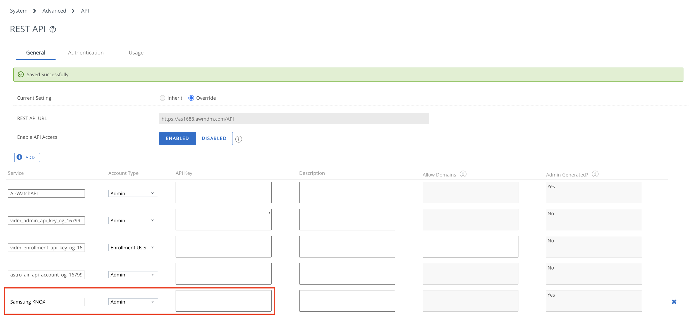Disable API Access

click(x=214, y=138)
